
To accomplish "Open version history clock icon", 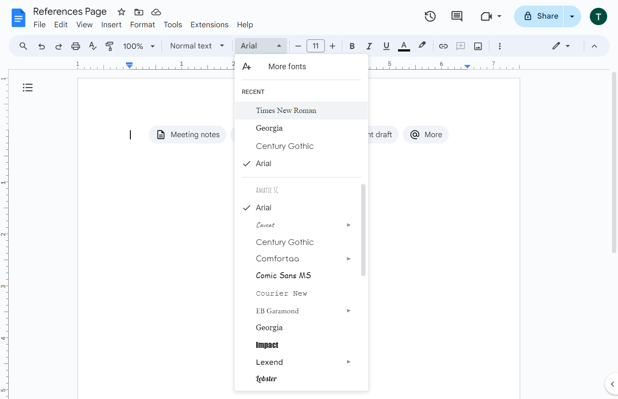I will (430, 16).
